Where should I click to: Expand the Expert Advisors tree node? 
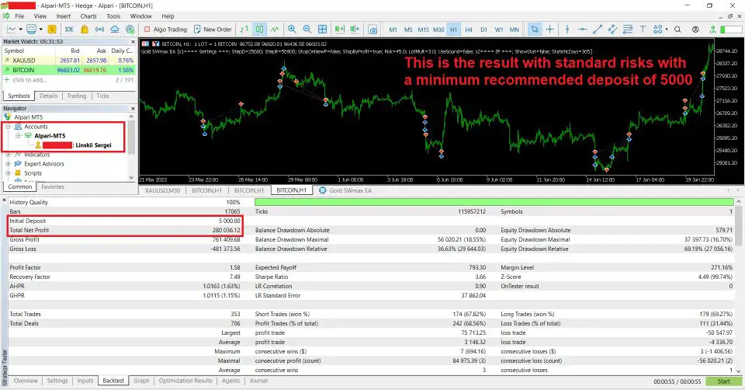coord(8,164)
